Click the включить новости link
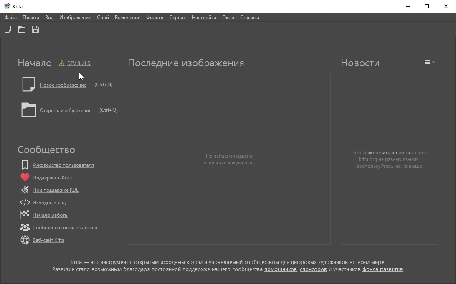Screen dimensions: 456x284 [388, 153]
